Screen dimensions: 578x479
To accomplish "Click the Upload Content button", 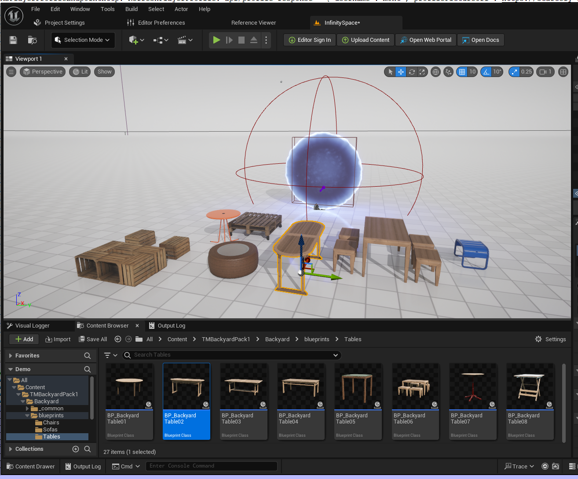I will [366, 40].
